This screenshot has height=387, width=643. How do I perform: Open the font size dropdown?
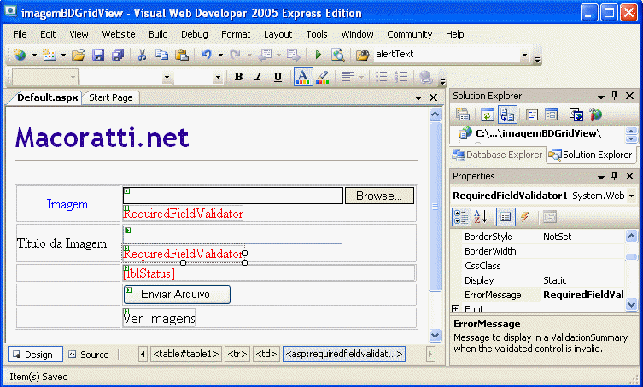218,77
